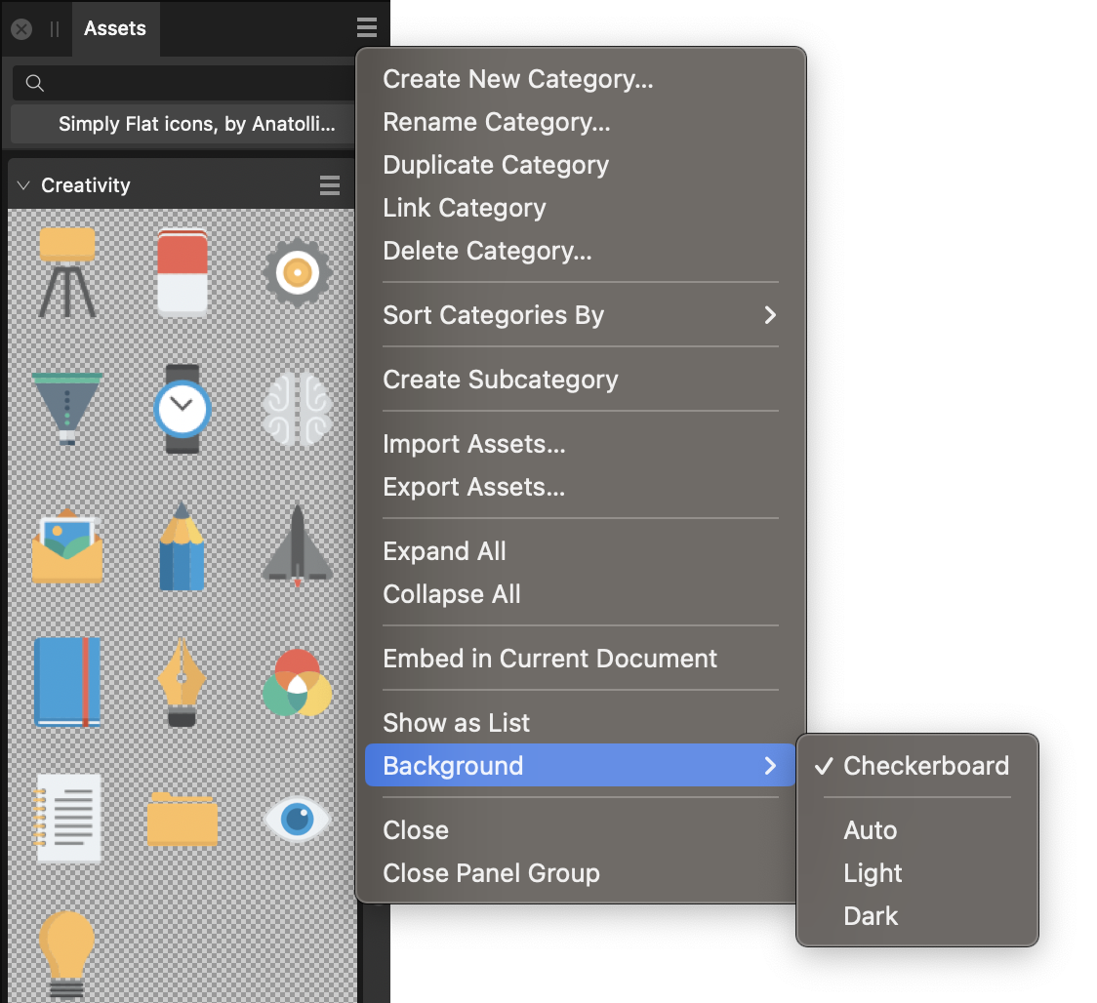Image resolution: width=1097 pixels, height=1003 pixels.
Task: Select the easel asset icon
Action: 66,273
